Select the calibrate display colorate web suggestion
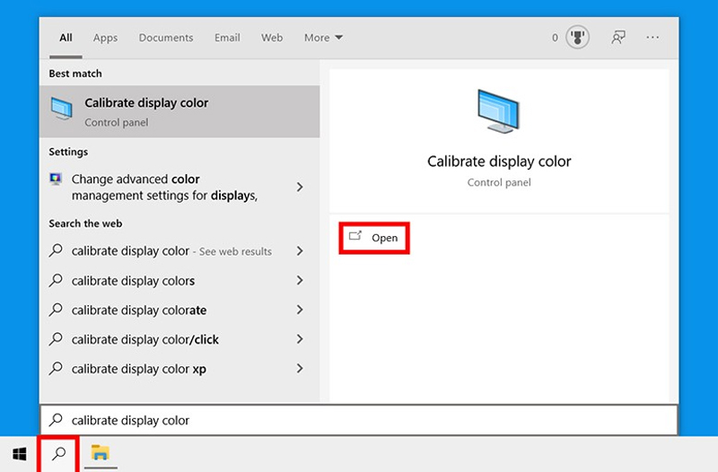This screenshot has width=718, height=472. click(179, 310)
